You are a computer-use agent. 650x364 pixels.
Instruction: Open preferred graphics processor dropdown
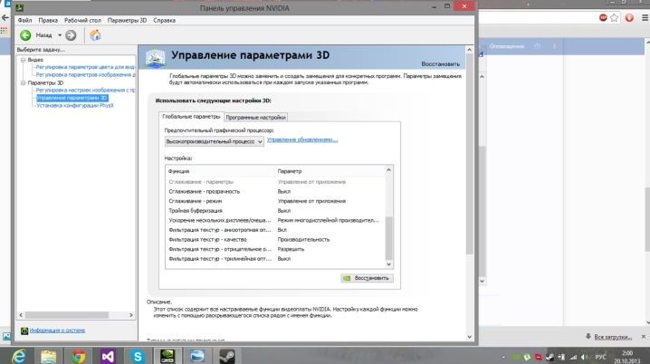click(x=215, y=141)
